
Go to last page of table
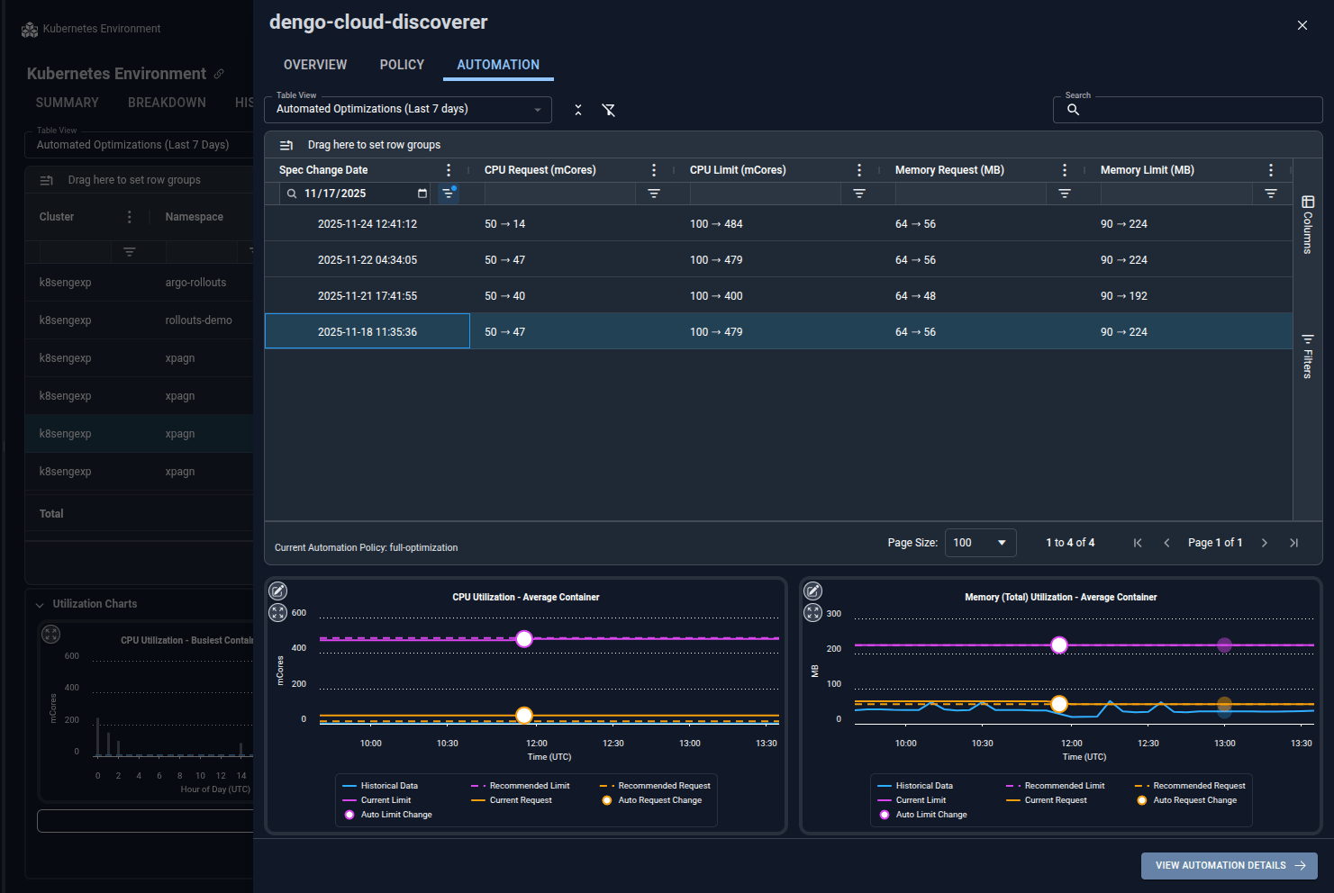[1294, 543]
